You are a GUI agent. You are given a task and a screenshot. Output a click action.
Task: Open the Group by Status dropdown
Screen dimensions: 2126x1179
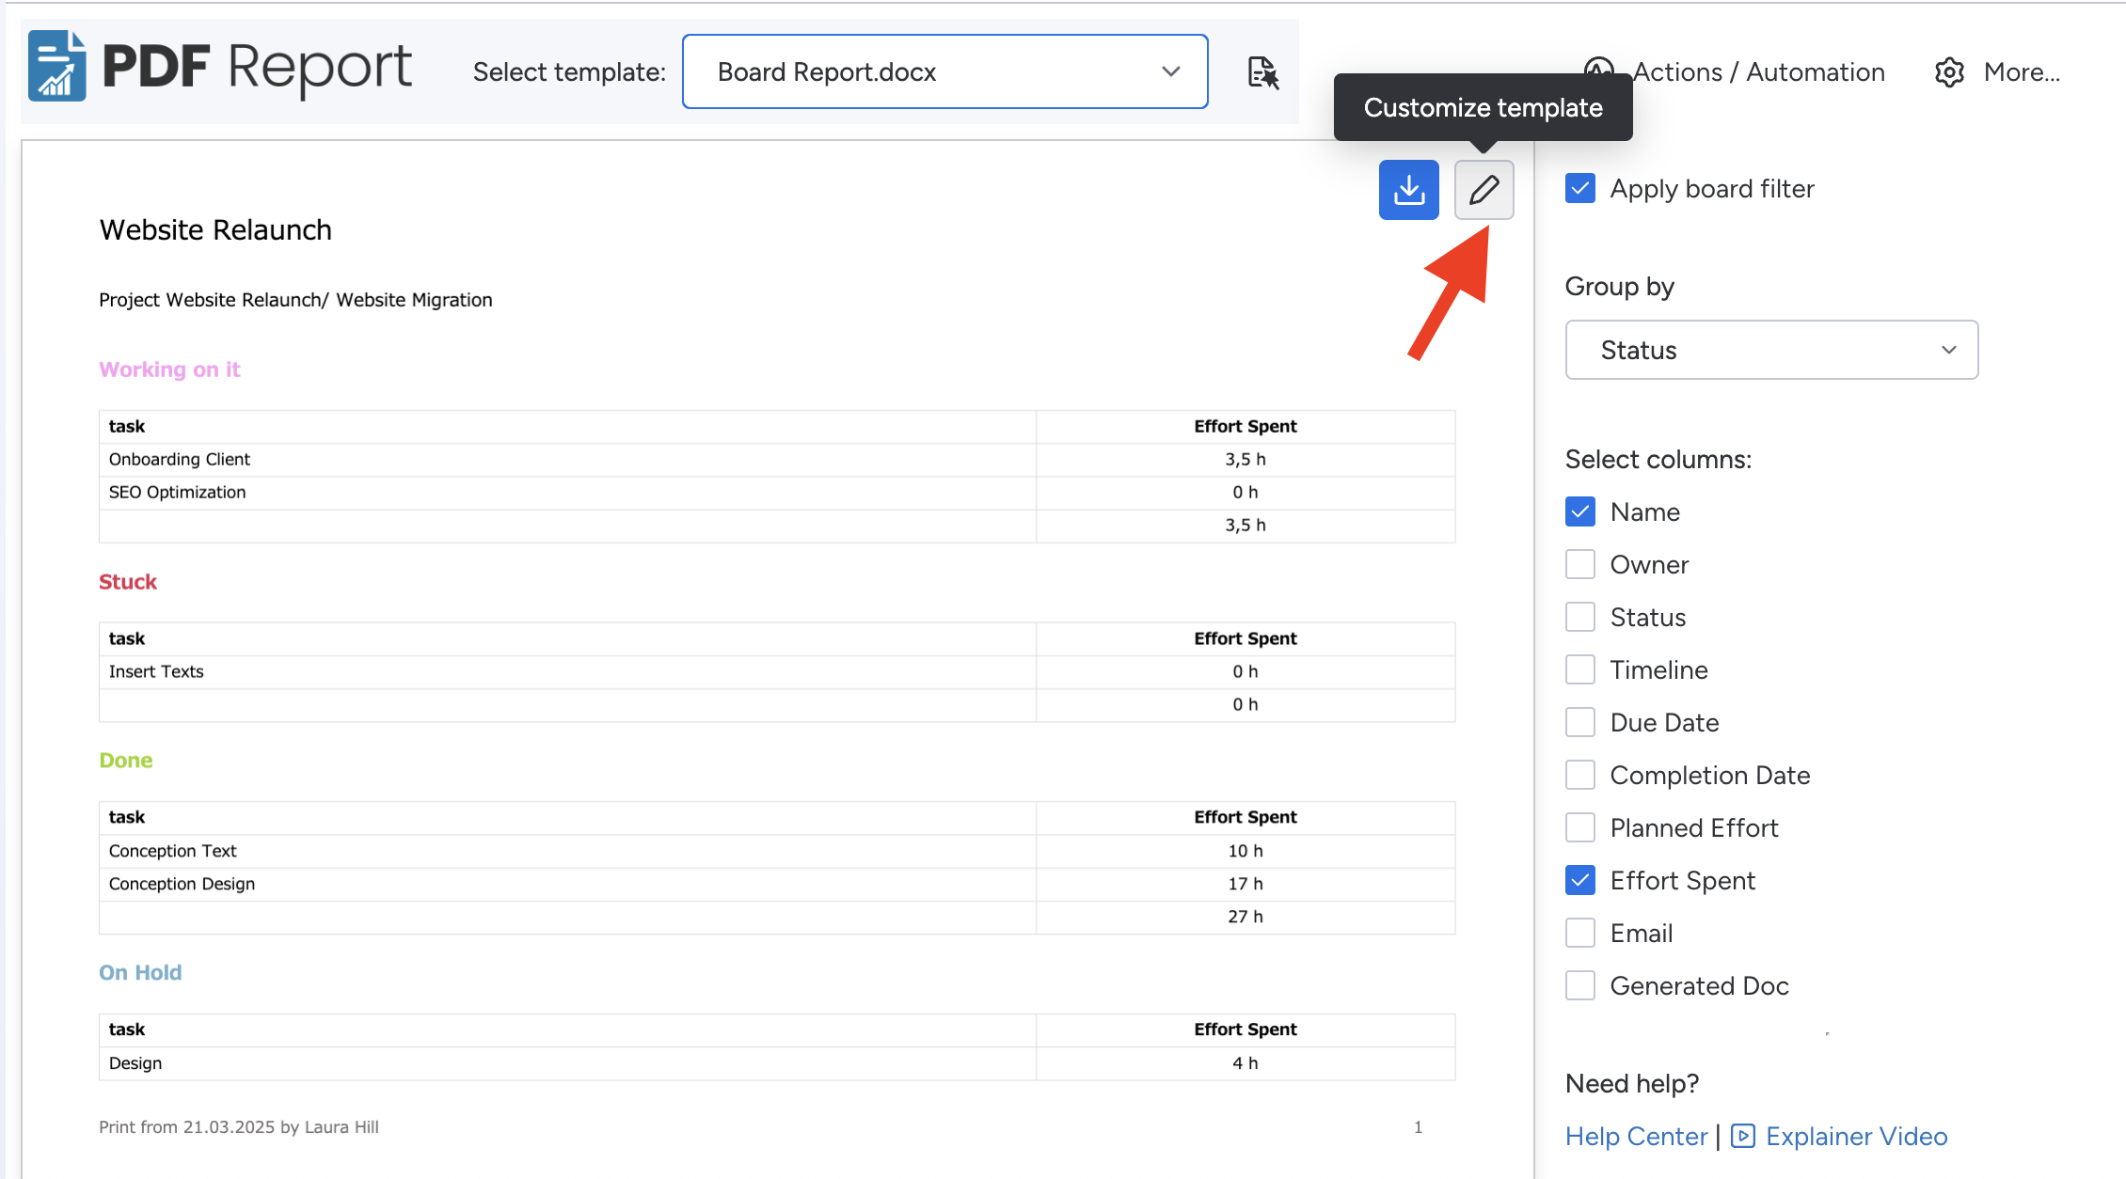[1770, 350]
